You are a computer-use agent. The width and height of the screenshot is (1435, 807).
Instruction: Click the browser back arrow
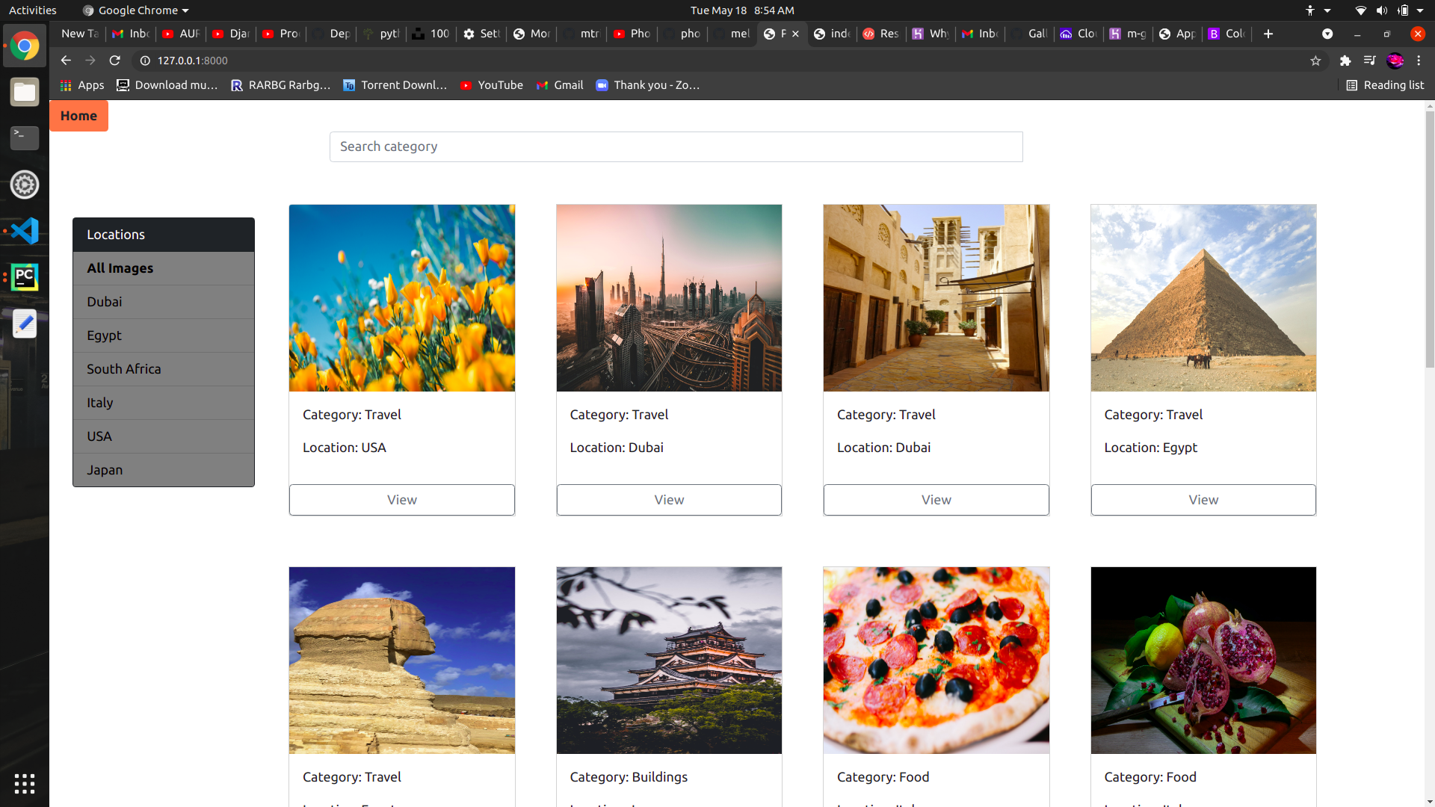pyautogui.click(x=66, y=61)
